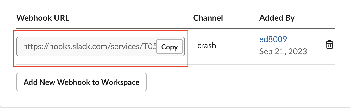Select the crash webhook URL box
The width and height of the screenshot is (350, 108).
[x=87, y=47]
